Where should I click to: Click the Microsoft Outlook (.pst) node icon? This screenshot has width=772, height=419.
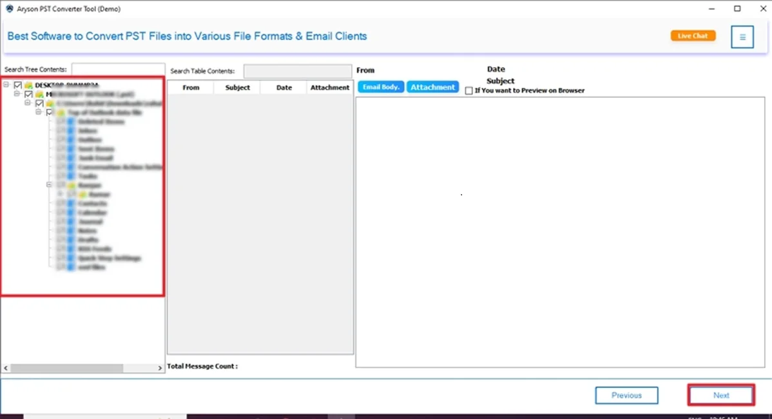(39, 94)
